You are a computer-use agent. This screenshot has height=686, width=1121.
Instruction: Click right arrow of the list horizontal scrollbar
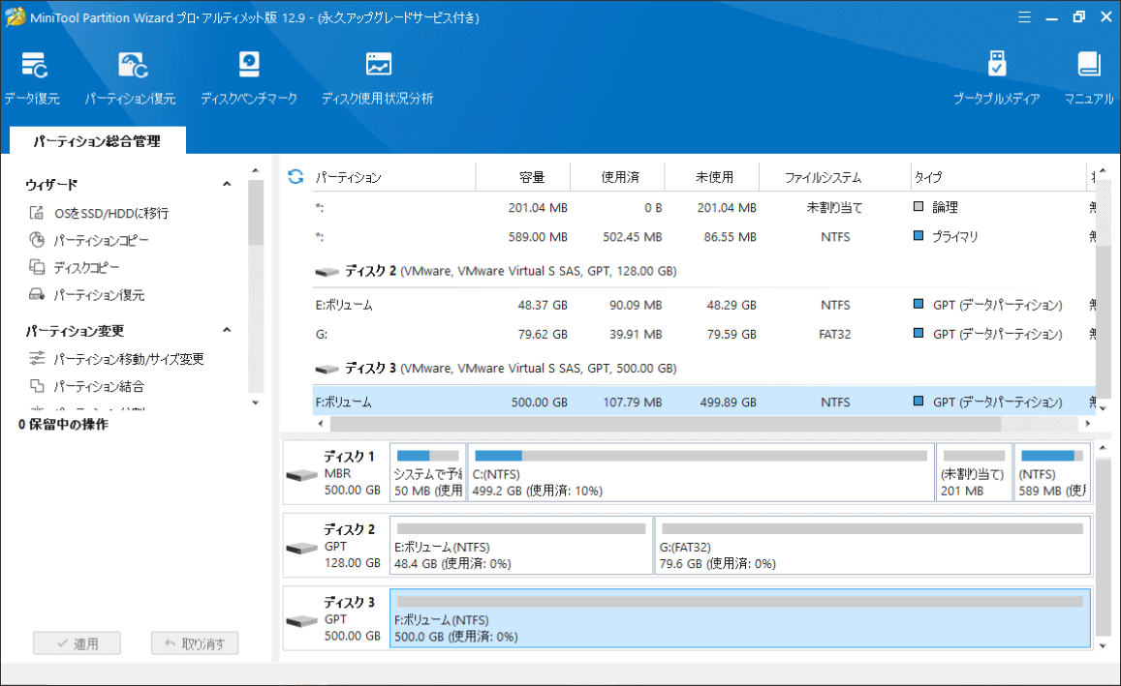pyautogui.click(x=1087, y=423)
